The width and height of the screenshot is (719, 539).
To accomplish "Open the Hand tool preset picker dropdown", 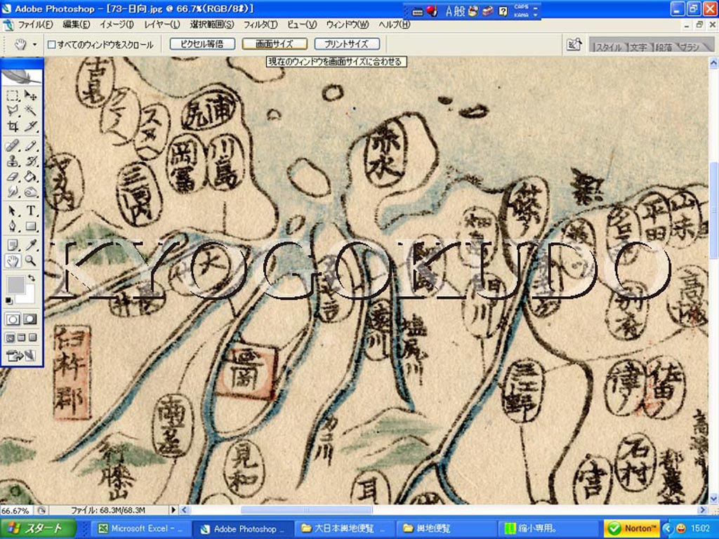I will click(x=35, y=45).
